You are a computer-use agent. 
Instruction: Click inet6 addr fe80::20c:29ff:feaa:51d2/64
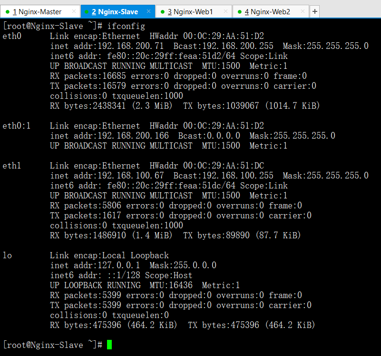coord(143,56)
